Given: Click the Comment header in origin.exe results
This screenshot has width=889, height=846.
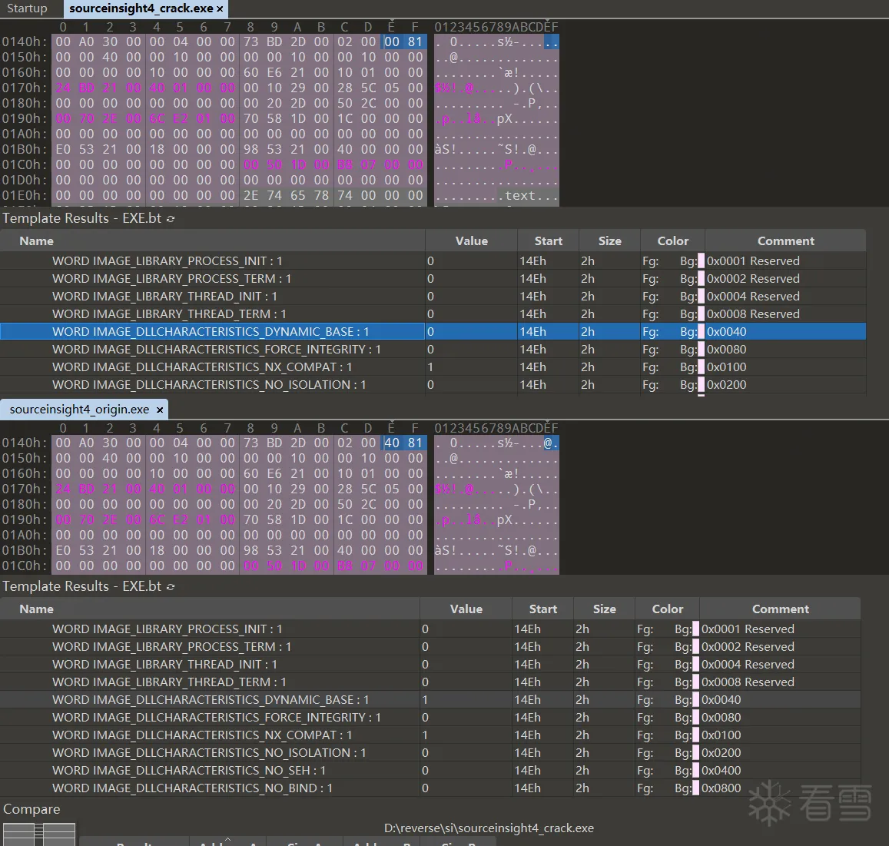Looking at the screenshot, I should tap(780, 609).
